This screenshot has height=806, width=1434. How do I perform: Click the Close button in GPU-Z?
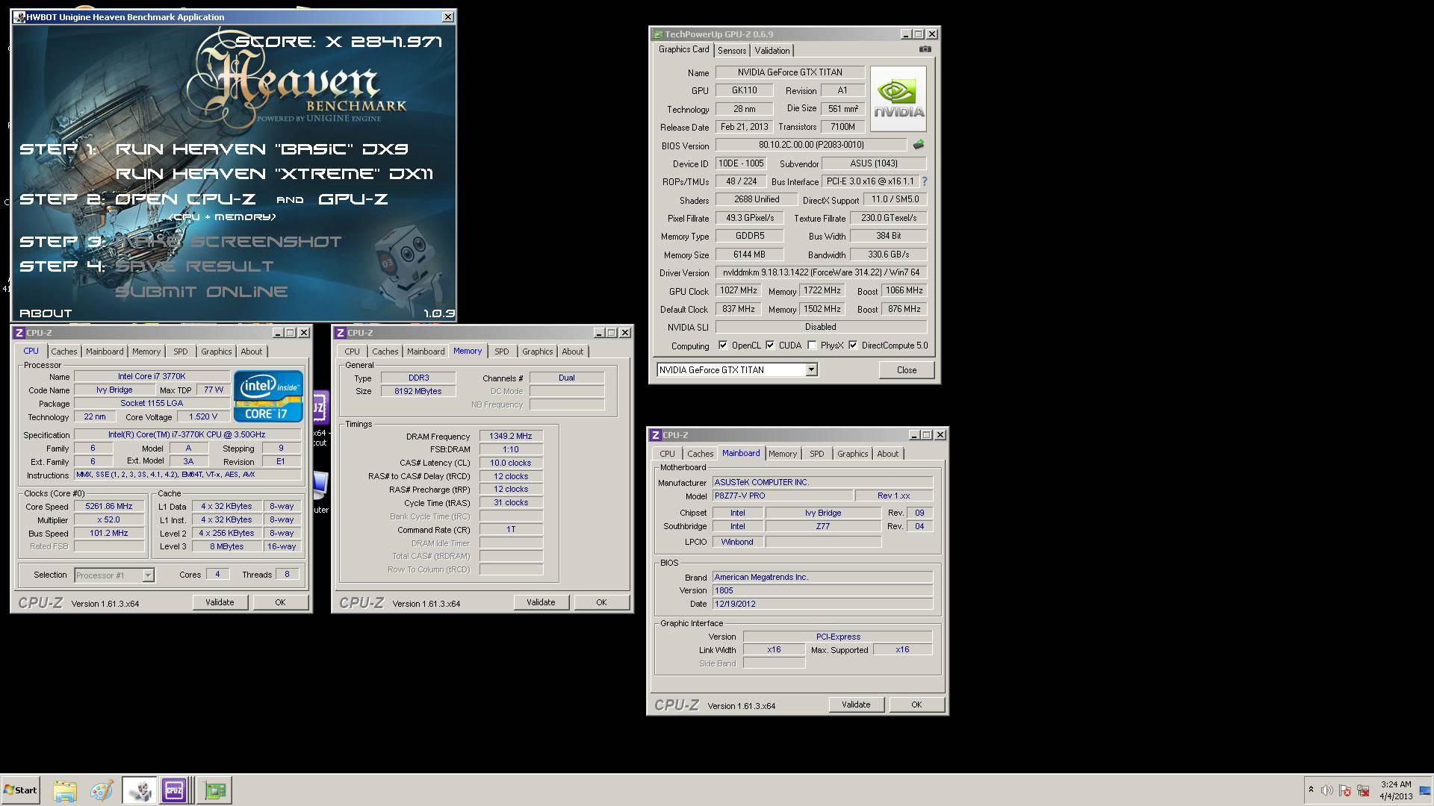coord(906,369)
